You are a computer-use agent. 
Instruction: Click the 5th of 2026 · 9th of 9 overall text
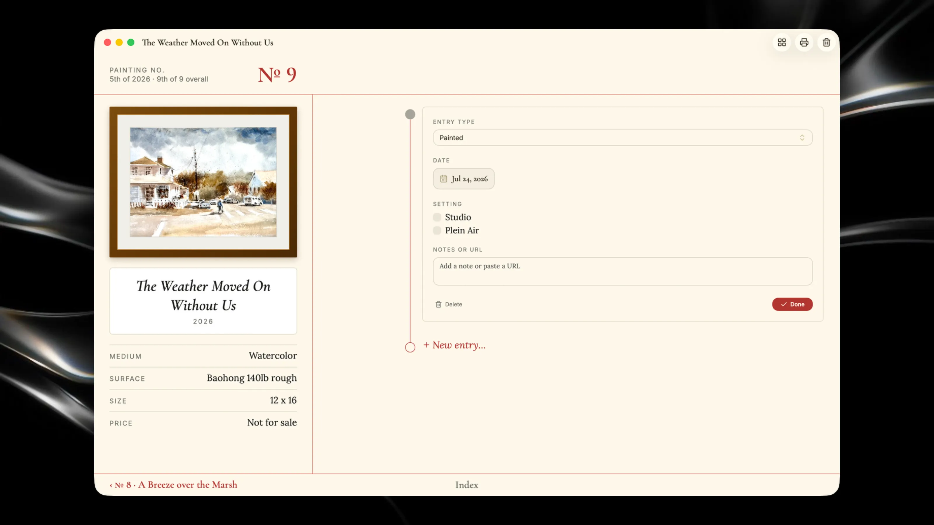(x=159, y=79)
